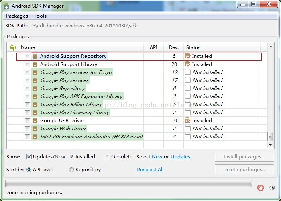Click the Android Support Library name text
The height and width of the screenshot is (201, 281).
point(69,64)
